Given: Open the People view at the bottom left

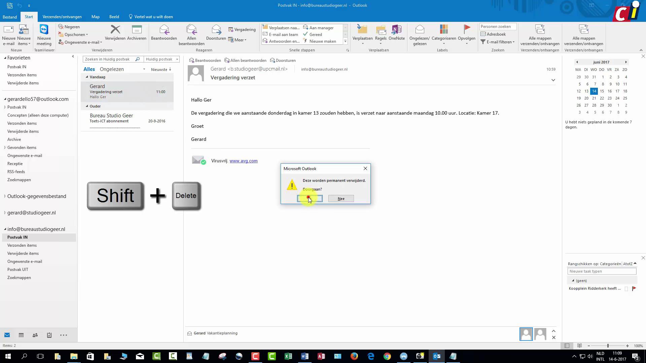Looking at the screenshot, I should (35, 335).
